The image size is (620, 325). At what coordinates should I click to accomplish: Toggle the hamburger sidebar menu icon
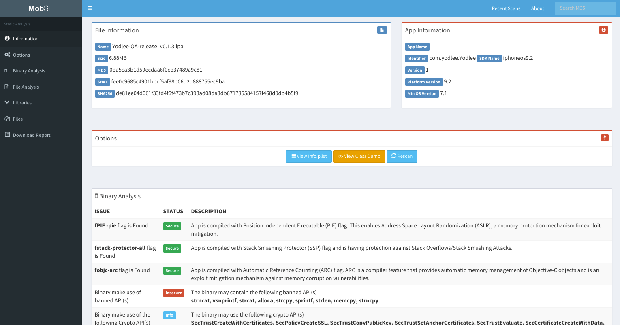click(90, 8)
